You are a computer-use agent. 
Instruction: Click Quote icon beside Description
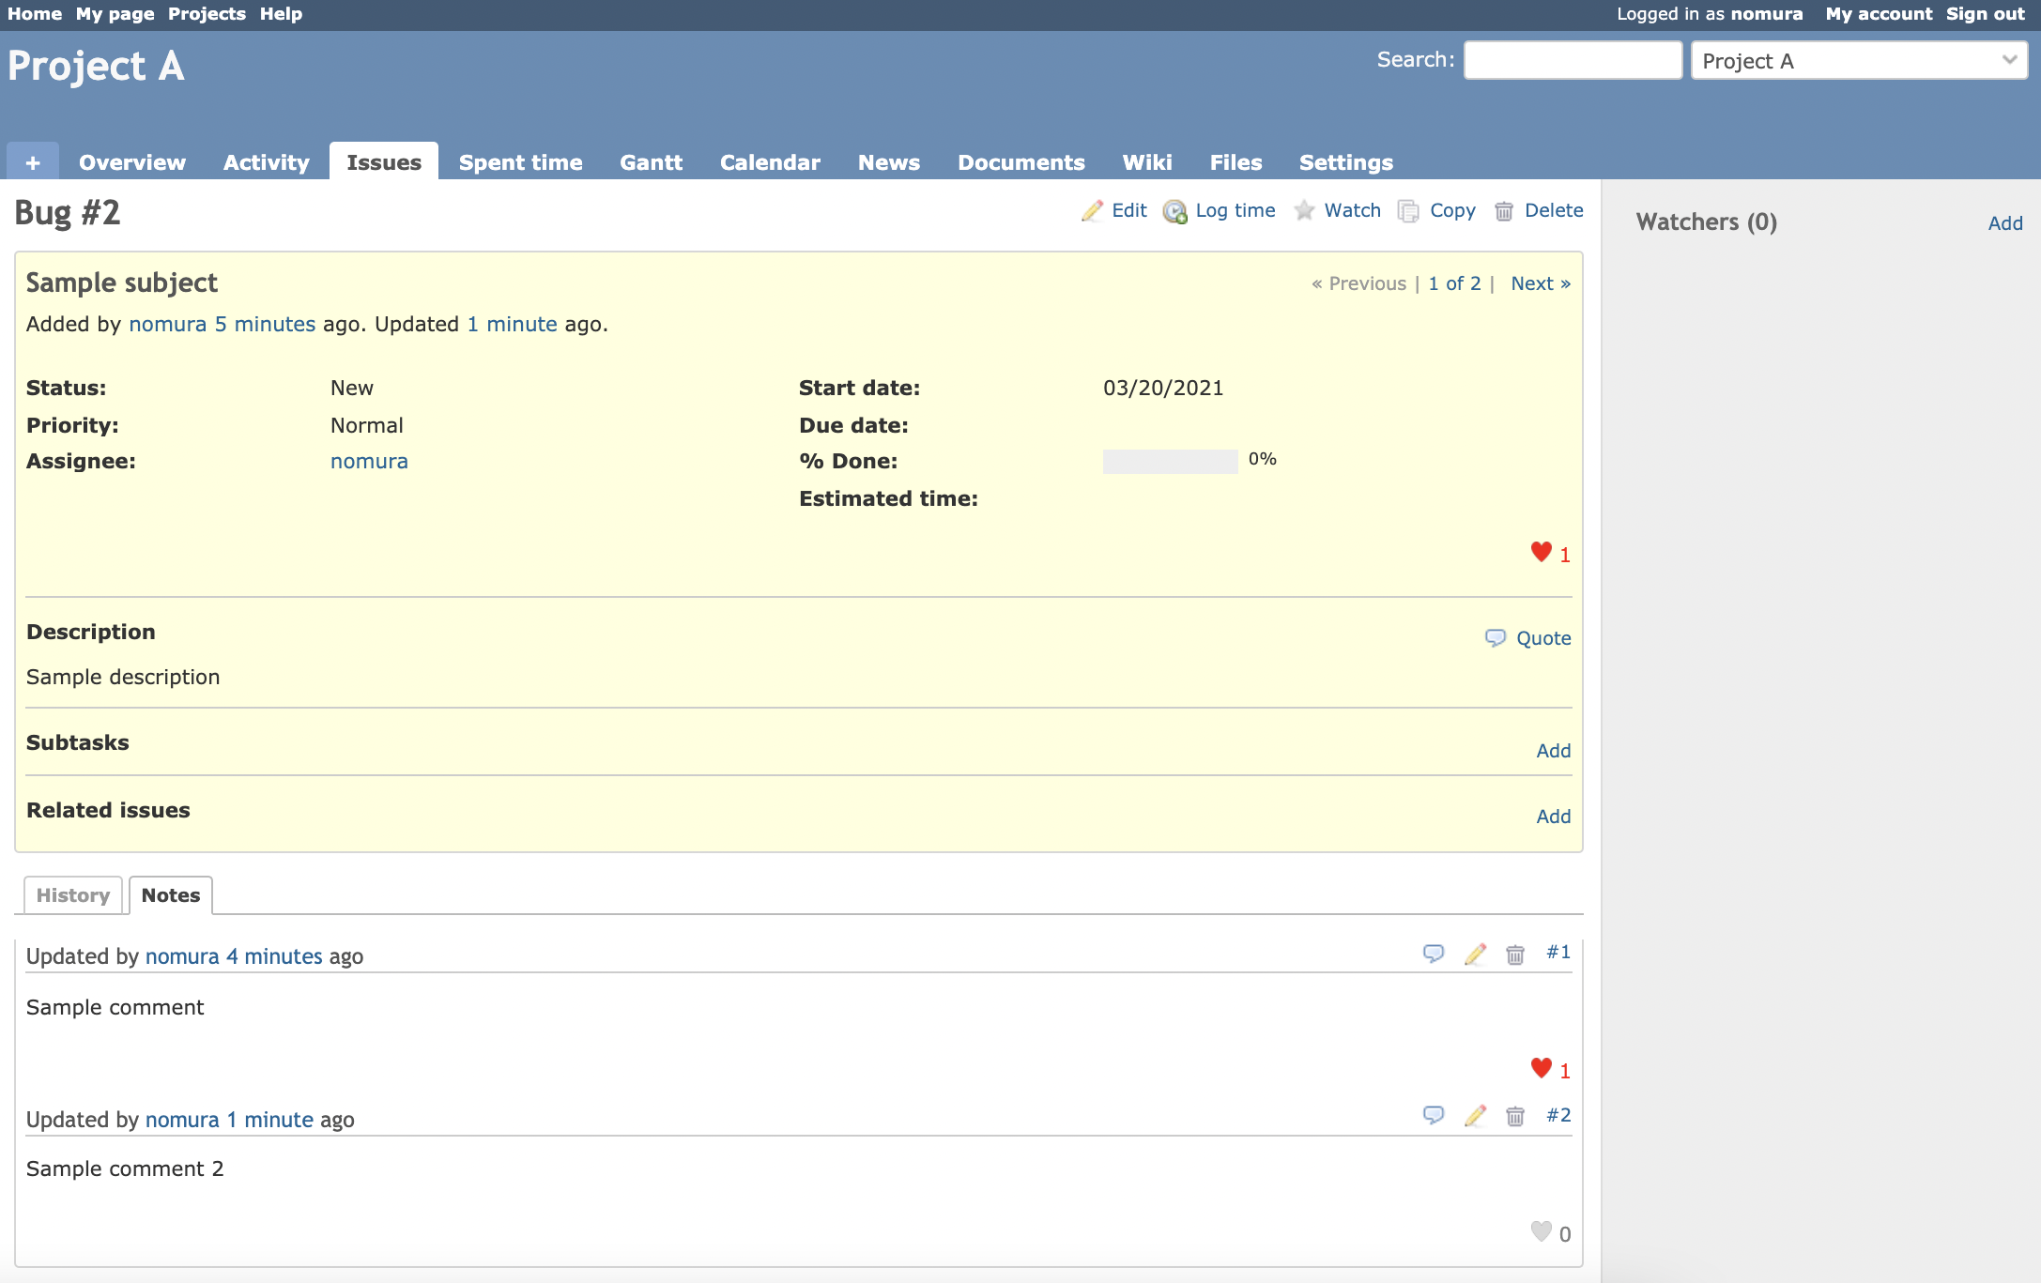tap(1496, 638)
